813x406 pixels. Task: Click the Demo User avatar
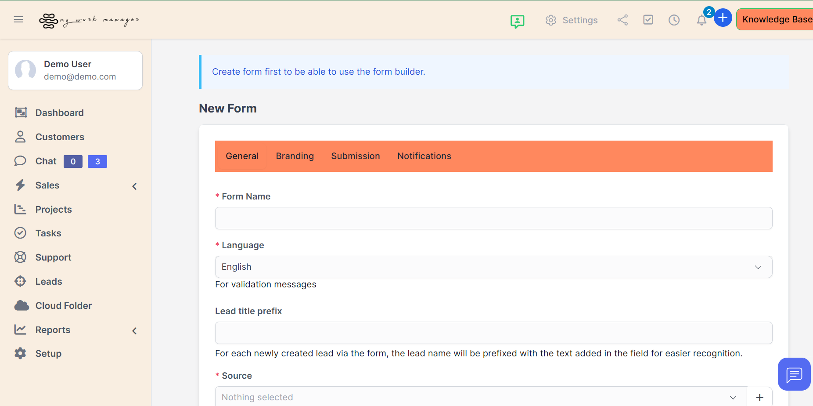point(25,70)
